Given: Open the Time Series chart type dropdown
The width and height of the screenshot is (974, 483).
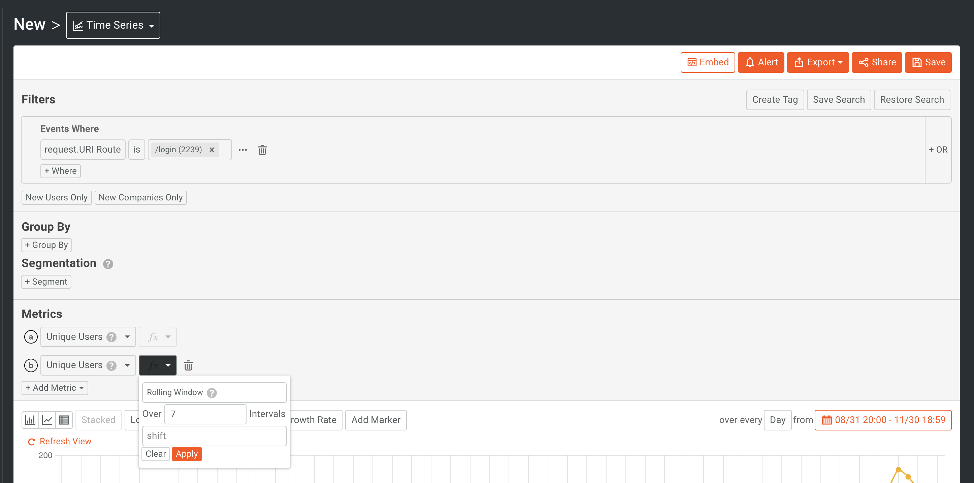Looking at the screenshot, I should tap(113, 25).
